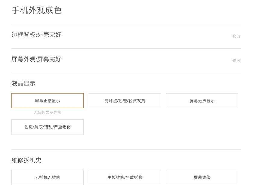Pick 色斑/漏液/错乱/严重老化 option
Image resolution: width=253 pixels, height=194 pixels.
48,127
